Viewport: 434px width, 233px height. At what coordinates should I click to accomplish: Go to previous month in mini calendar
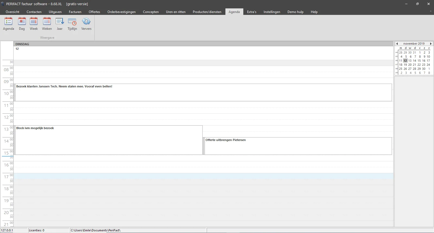pos(397,44)
